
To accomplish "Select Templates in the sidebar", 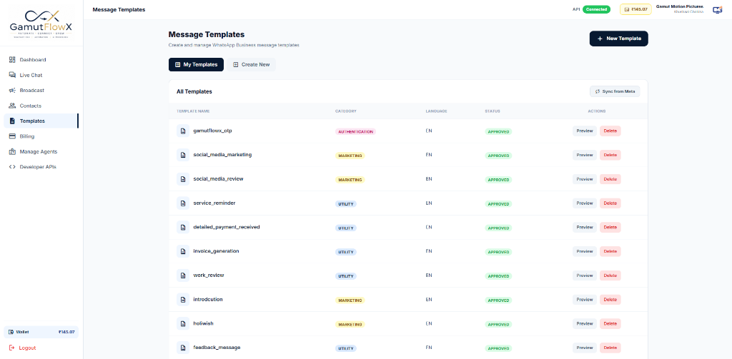I will pyautogui.click(x=41, y=121).
